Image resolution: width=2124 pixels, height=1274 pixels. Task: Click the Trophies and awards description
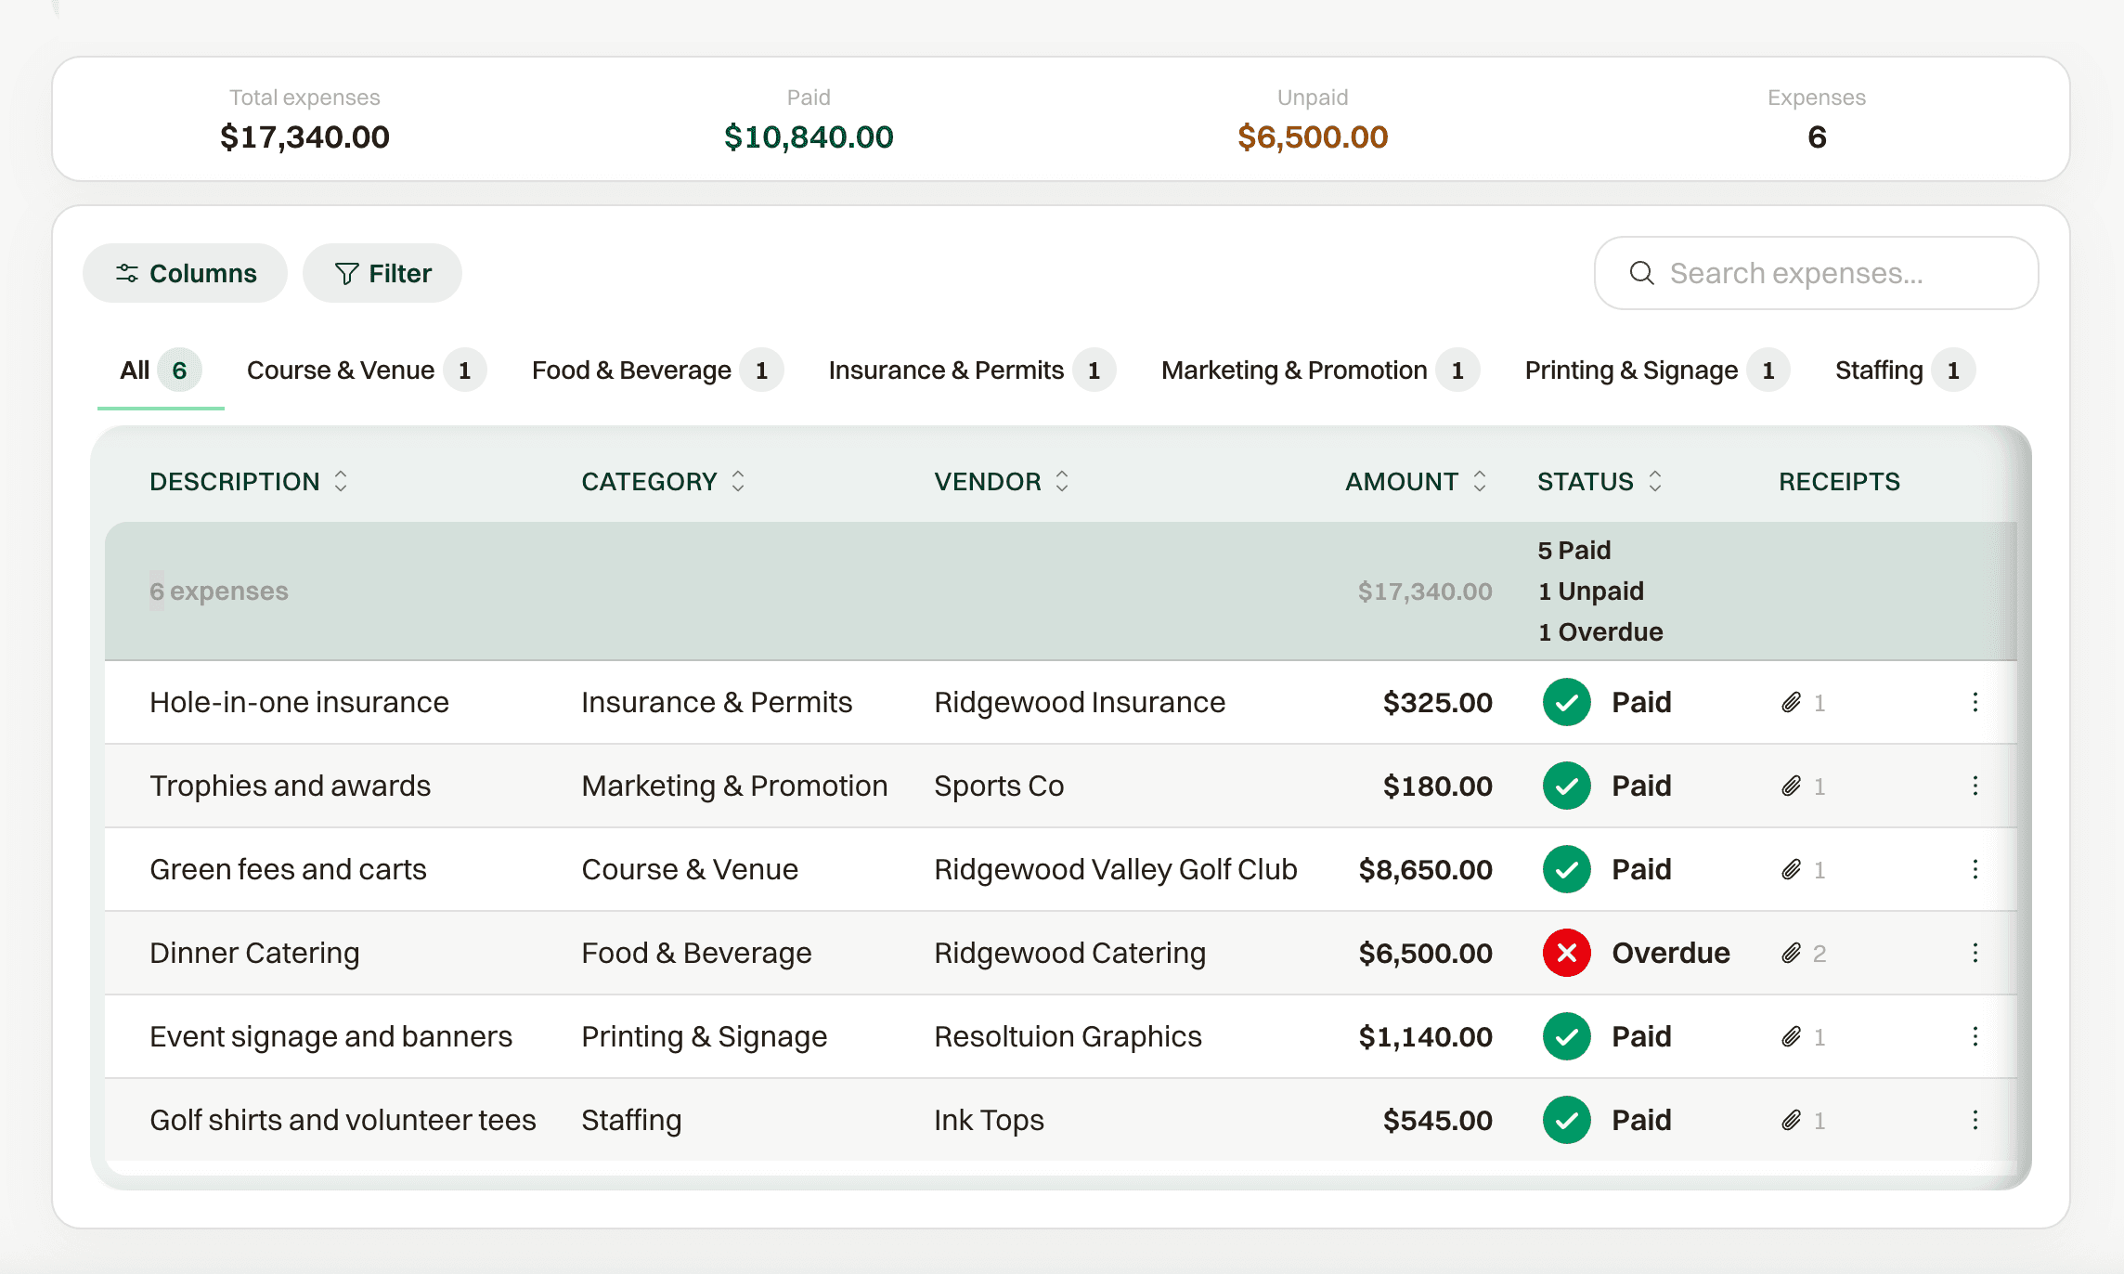coord(290,786)
